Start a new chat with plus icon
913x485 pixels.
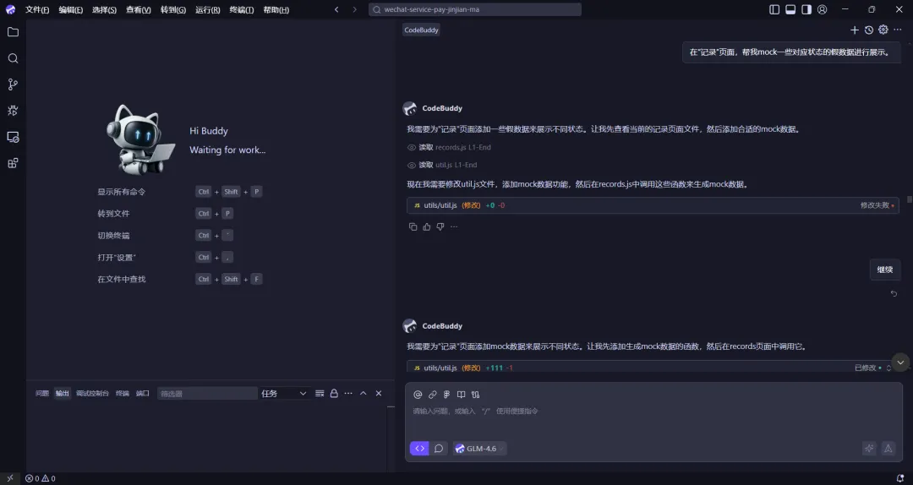tap(854, 30)
